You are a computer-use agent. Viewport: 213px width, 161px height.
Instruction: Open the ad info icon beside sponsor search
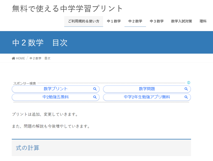[x=189, y=83]
